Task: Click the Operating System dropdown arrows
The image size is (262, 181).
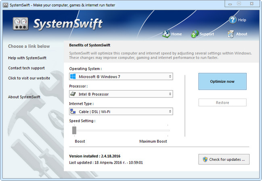Action: pyautogui.click(x=170, y=76)
